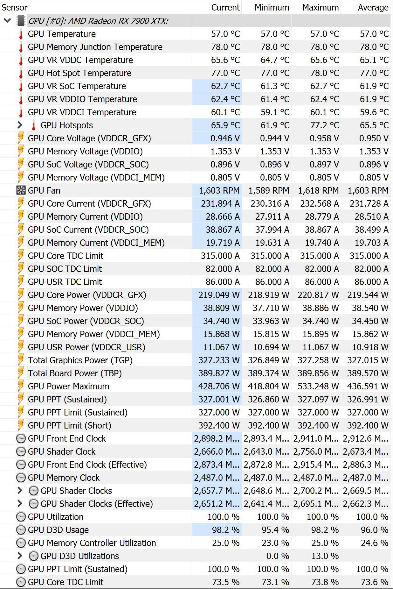
Task: Expand GPU Shader Clocks (Effective) row
Action: (20, 504)
